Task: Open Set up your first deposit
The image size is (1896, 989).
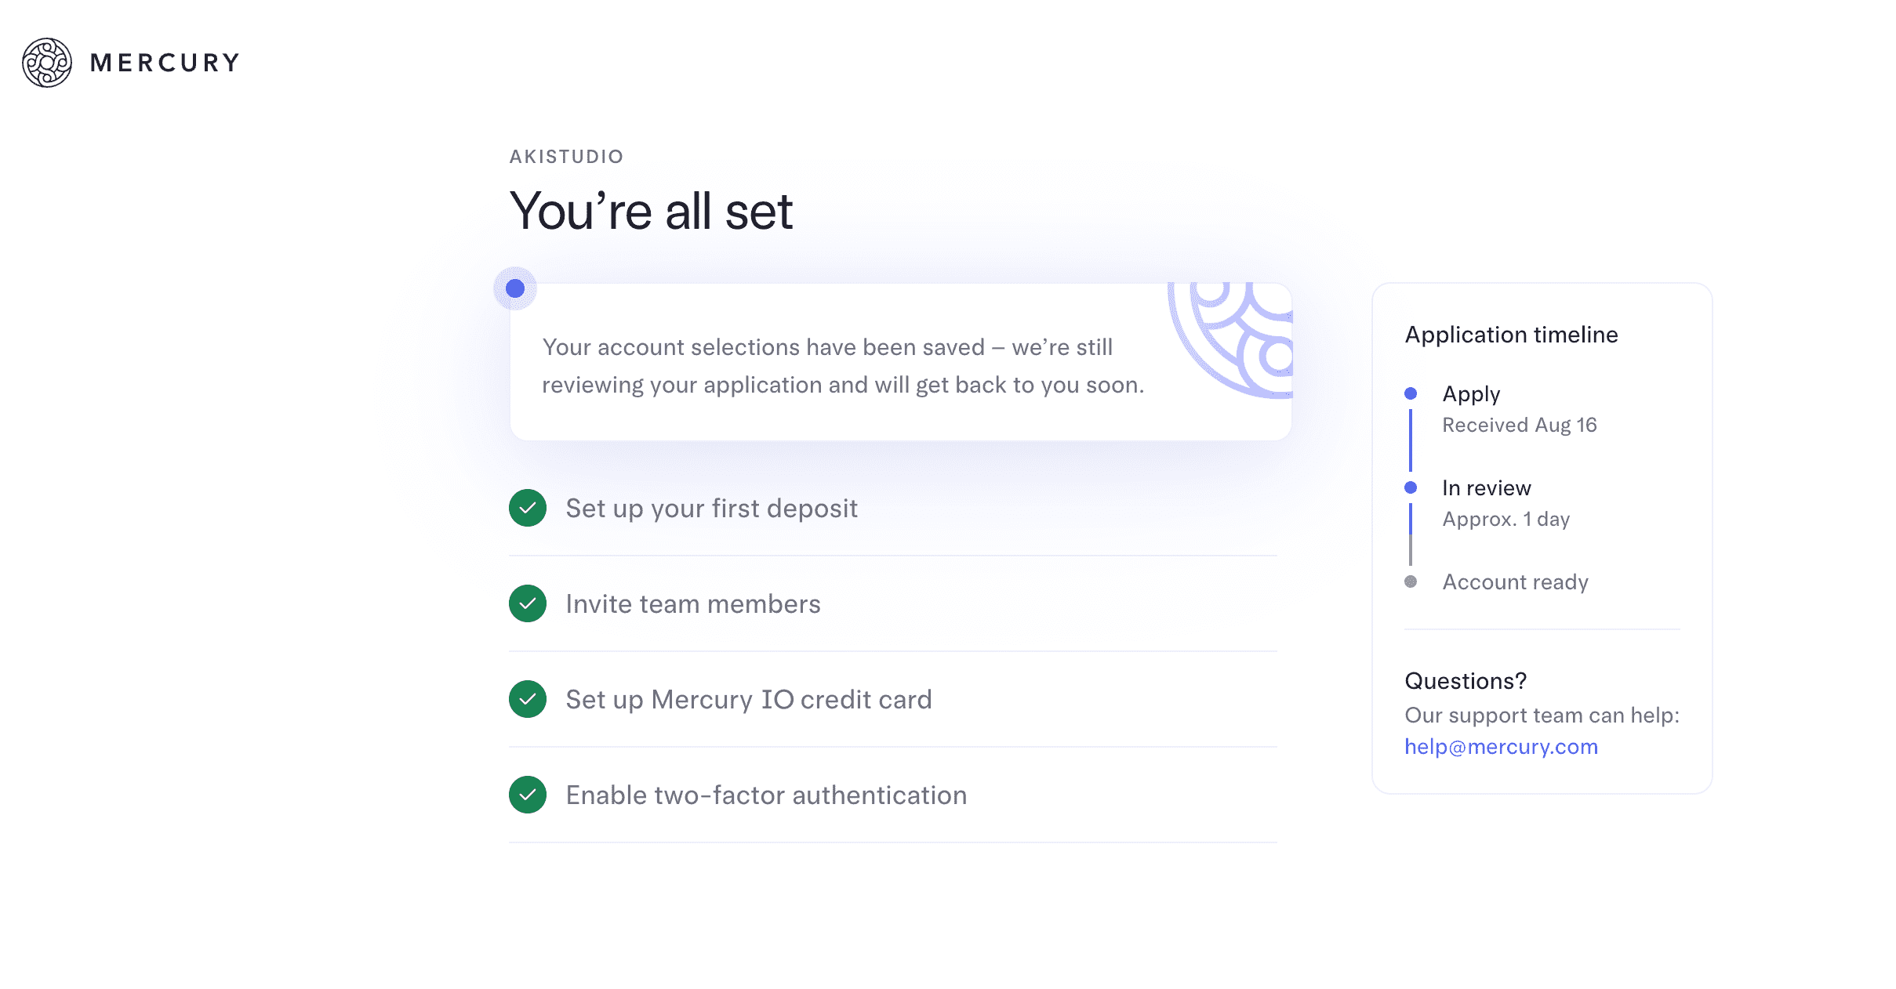Action: (711, 509)
